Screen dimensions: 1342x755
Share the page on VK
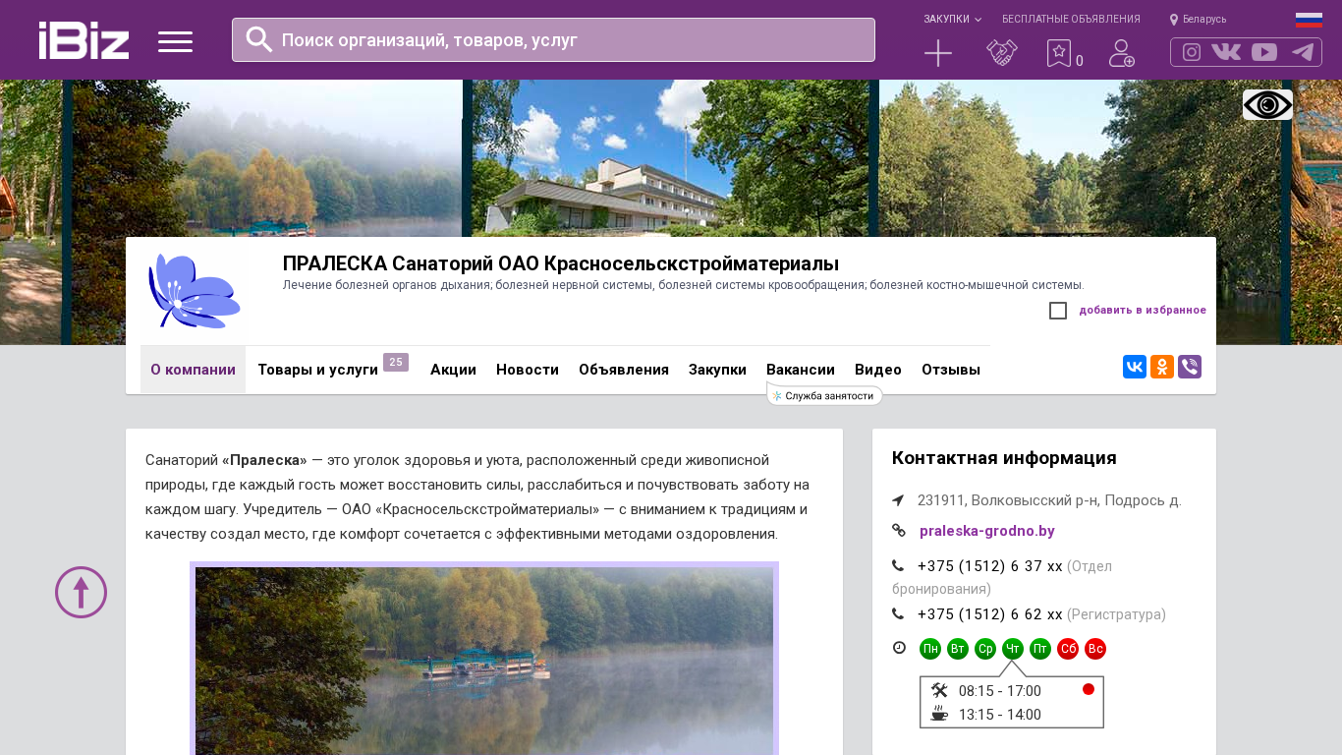click(1135, 367)
